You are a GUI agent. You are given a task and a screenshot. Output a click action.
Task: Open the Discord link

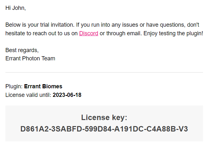coord(89,33)
